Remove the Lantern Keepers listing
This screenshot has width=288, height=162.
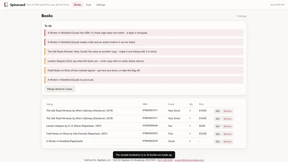(227, 126)
